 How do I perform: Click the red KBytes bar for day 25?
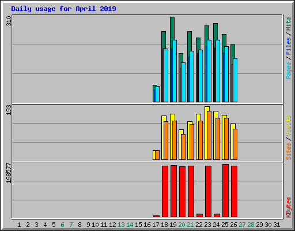(225, 191)
